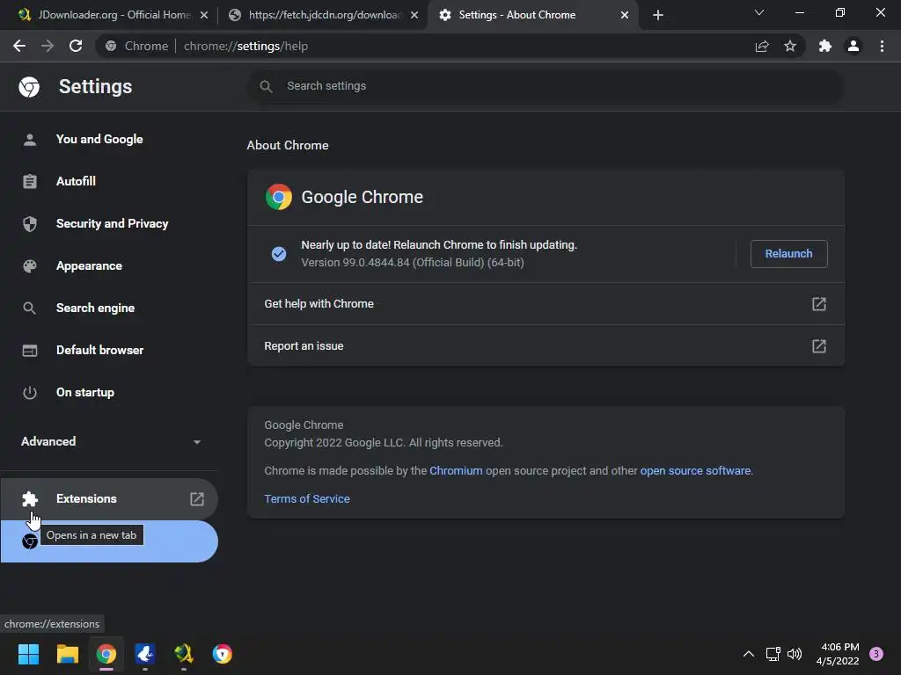Screen dimensions: 901x675
Task: Open Get help with Chrome
Action: (x=546, y=303)
